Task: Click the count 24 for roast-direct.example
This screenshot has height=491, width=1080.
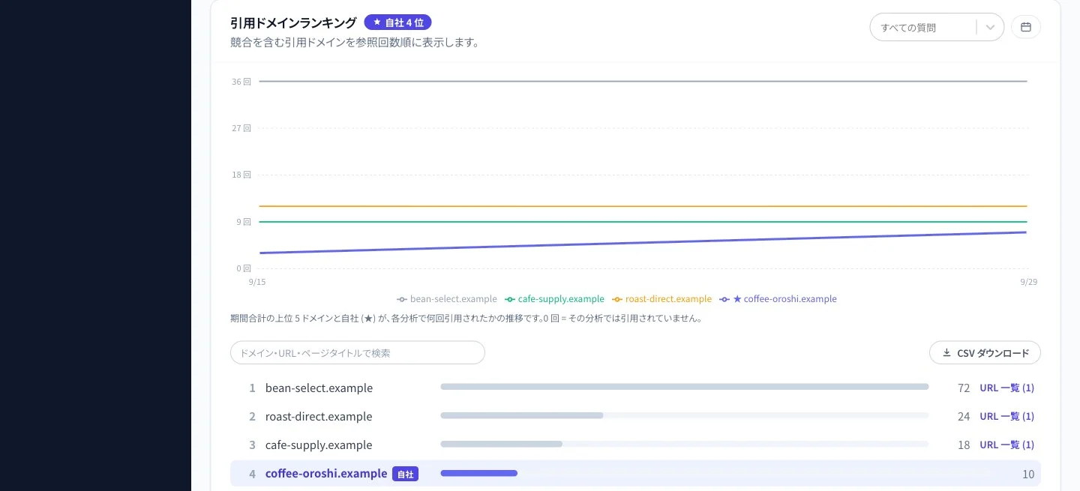Action: (964, 416)
